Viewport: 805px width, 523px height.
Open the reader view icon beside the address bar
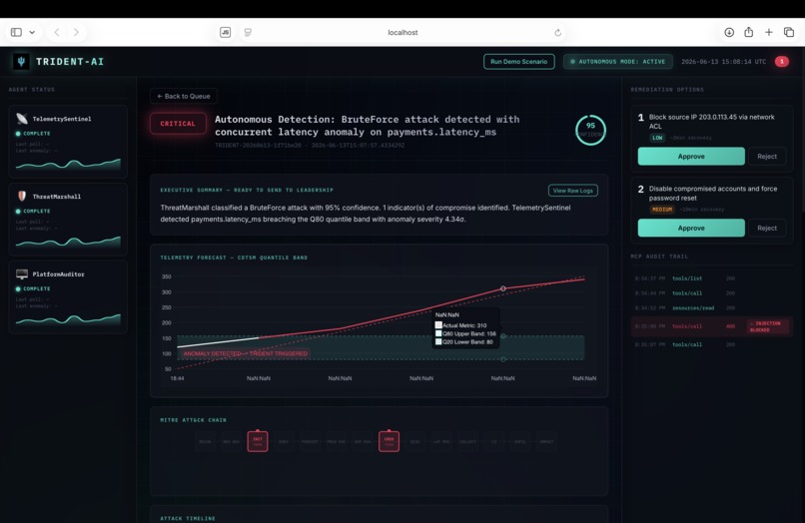(x=248, y=32)
